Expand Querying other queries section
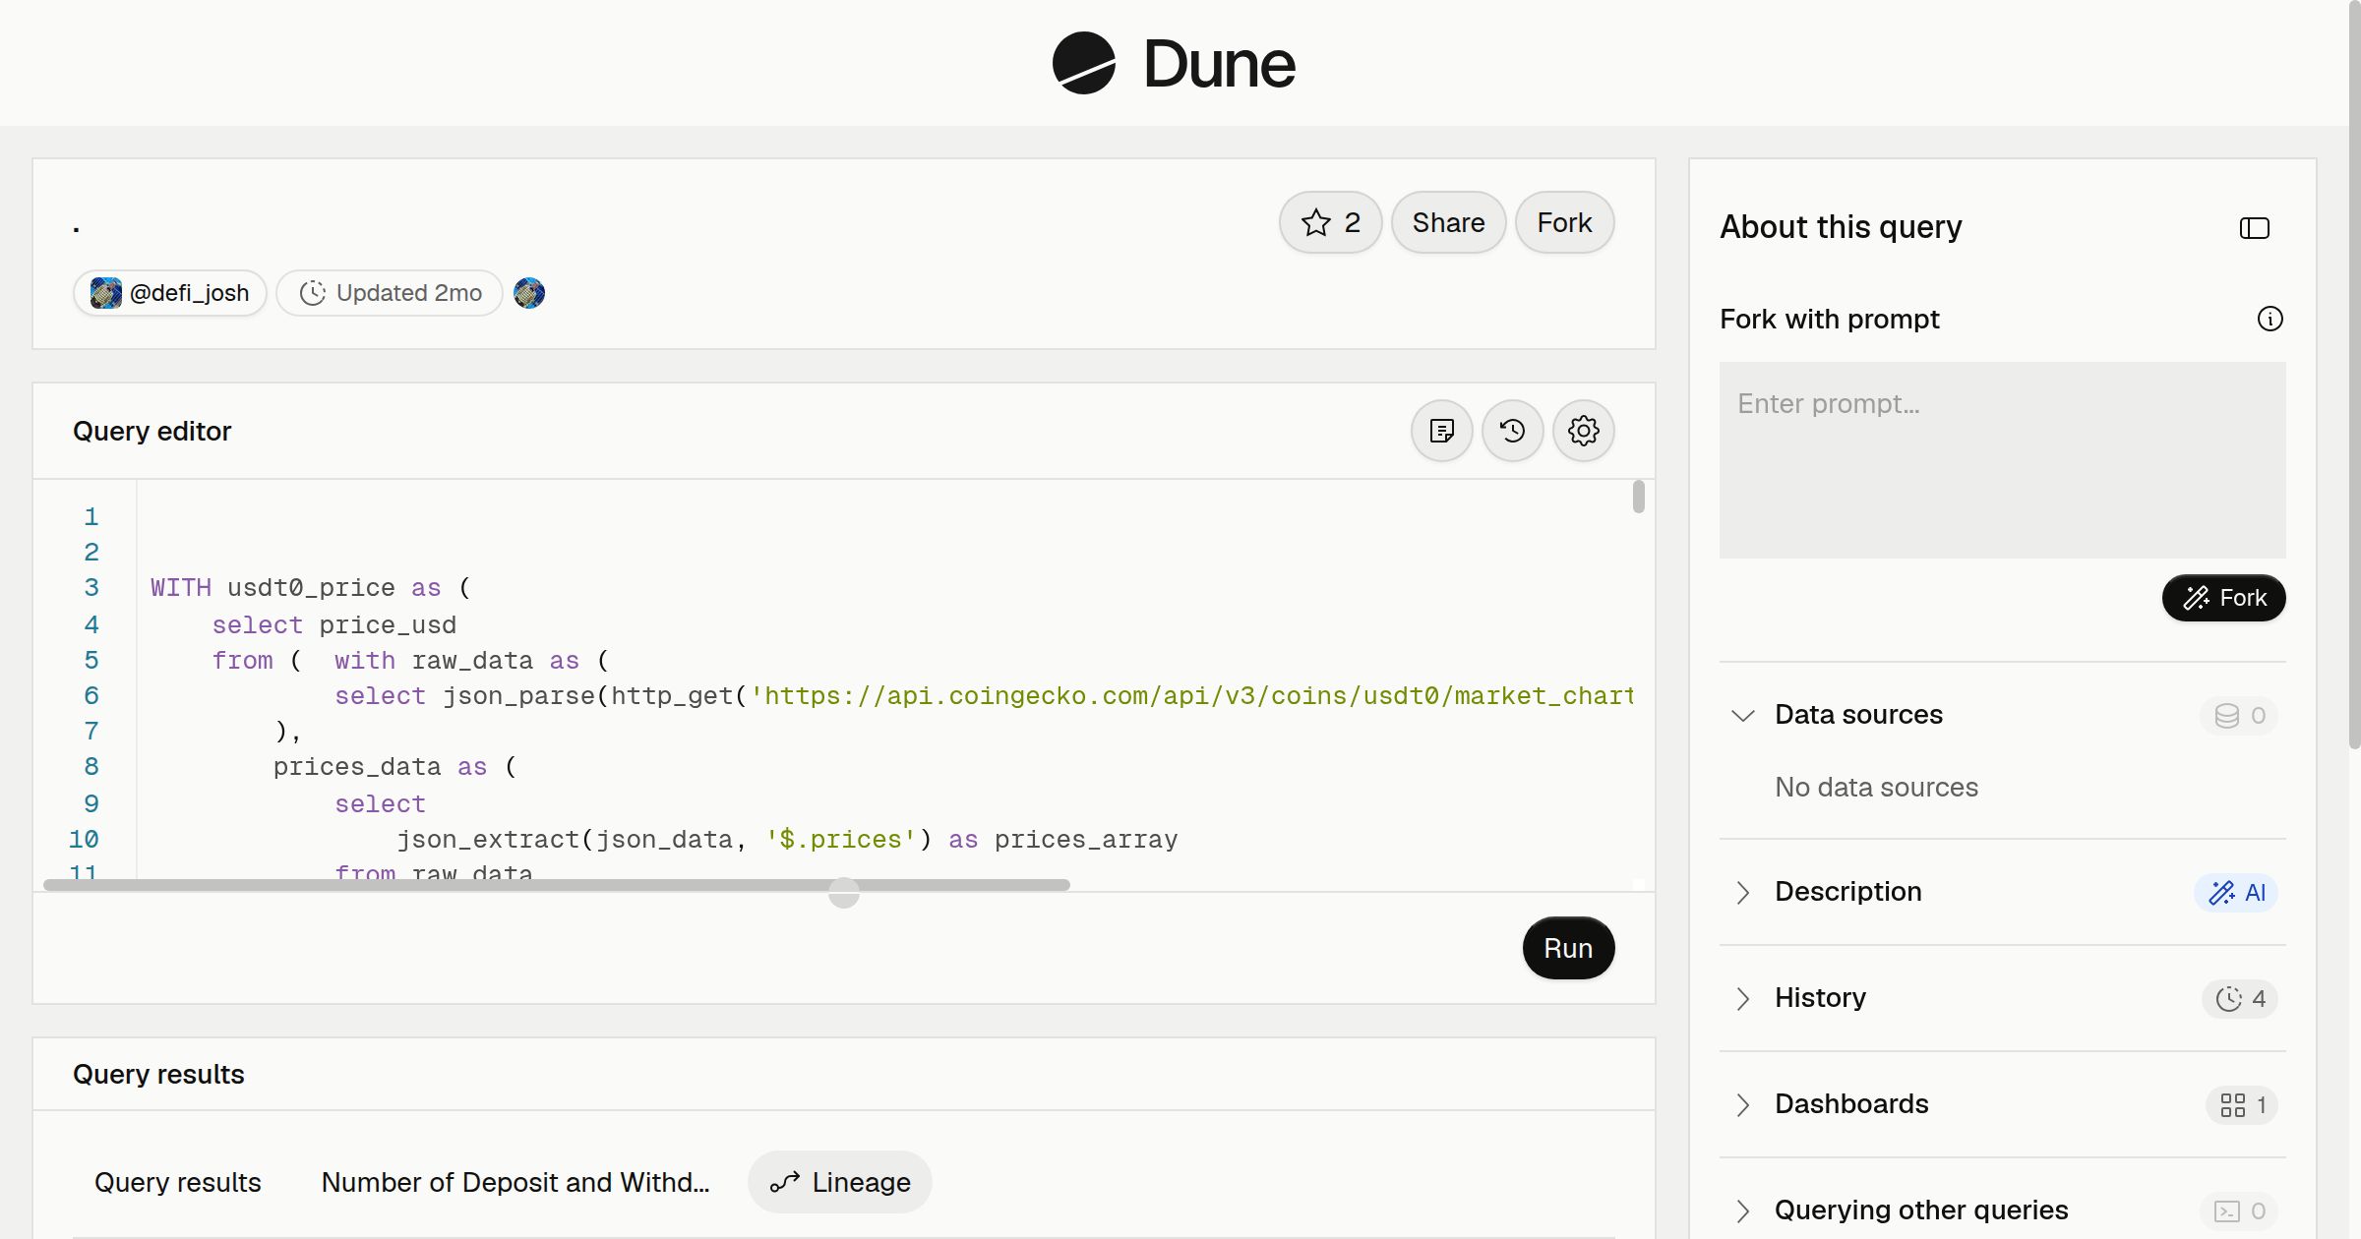Image resolution: width=2361 pixels, height=1239 pixels. 1742,1210
